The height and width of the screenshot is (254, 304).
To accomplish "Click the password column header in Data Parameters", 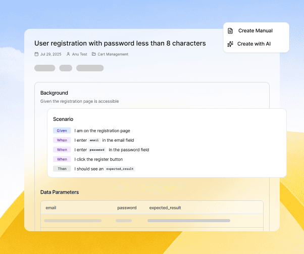I will click(x=127, y=207).
